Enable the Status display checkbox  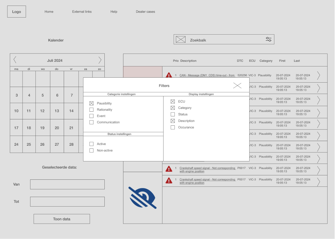click(x=173, y=114)
